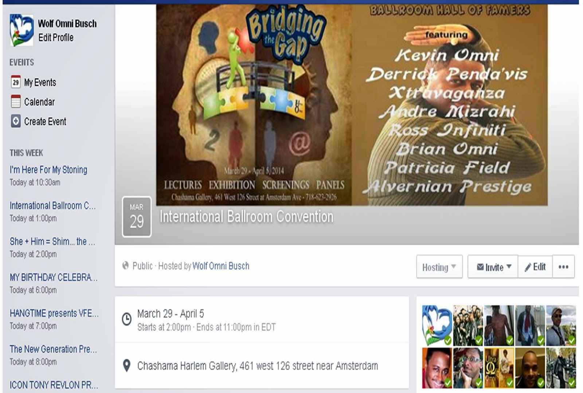Click the March 29 - April 5 date text
The height and width of the screenshot is (393, 583).
click(x=171, y=314)
